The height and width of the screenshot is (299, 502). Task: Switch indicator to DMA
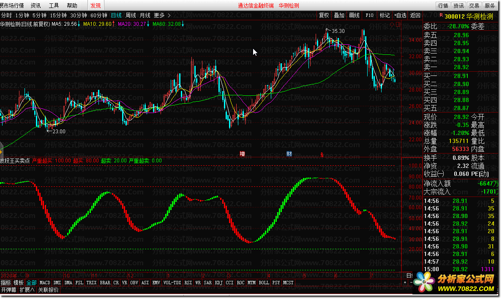click(68, 283)
